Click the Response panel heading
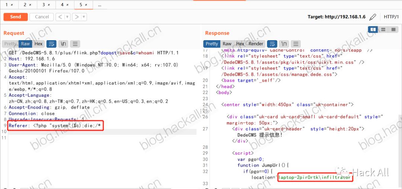The image size is (402, 189). pyautogui.click(x=217, y=33)
